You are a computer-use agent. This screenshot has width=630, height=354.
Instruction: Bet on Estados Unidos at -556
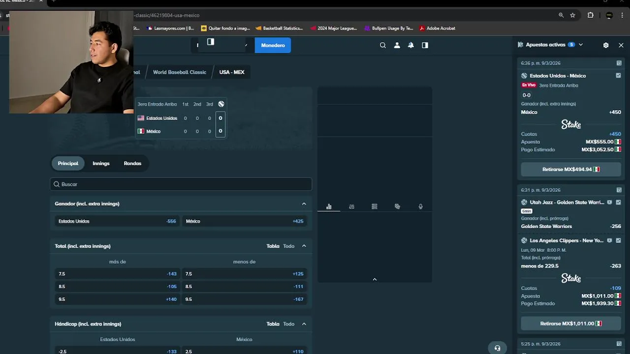[x=117, y=221]
